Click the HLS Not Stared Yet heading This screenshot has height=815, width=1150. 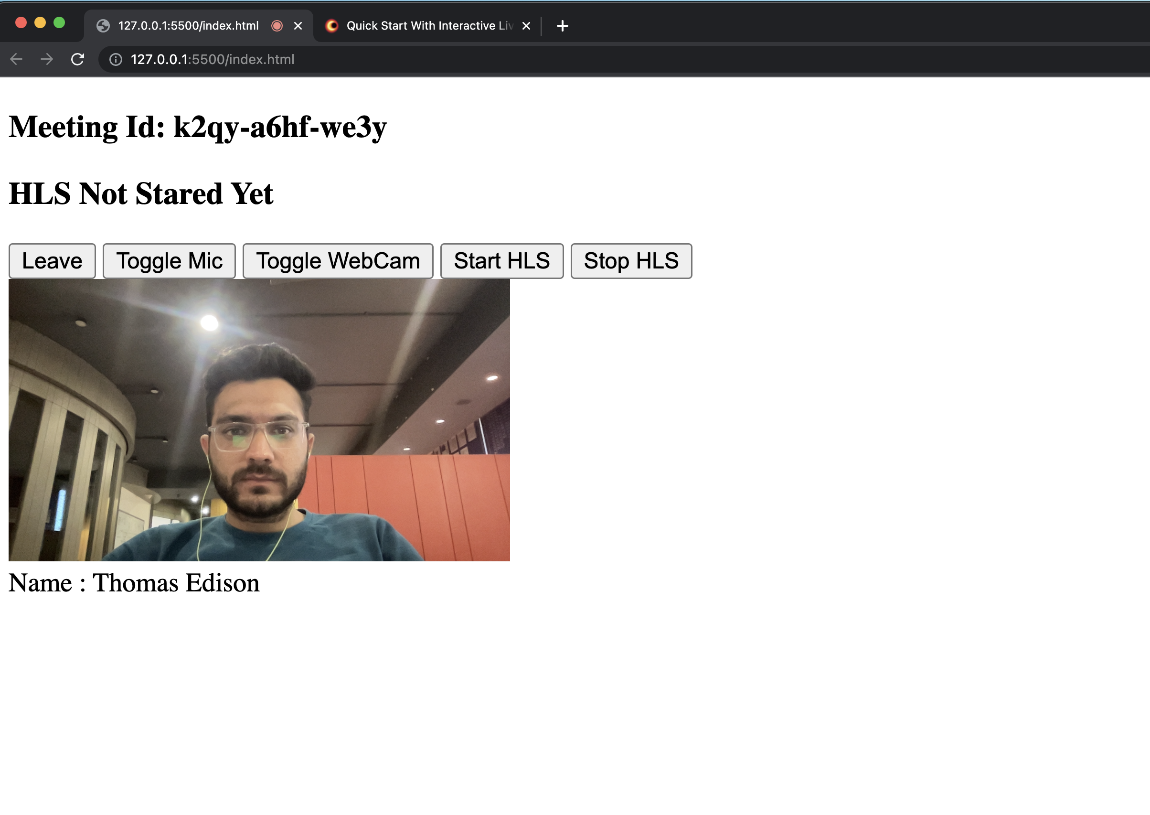(x=141, y=193)
